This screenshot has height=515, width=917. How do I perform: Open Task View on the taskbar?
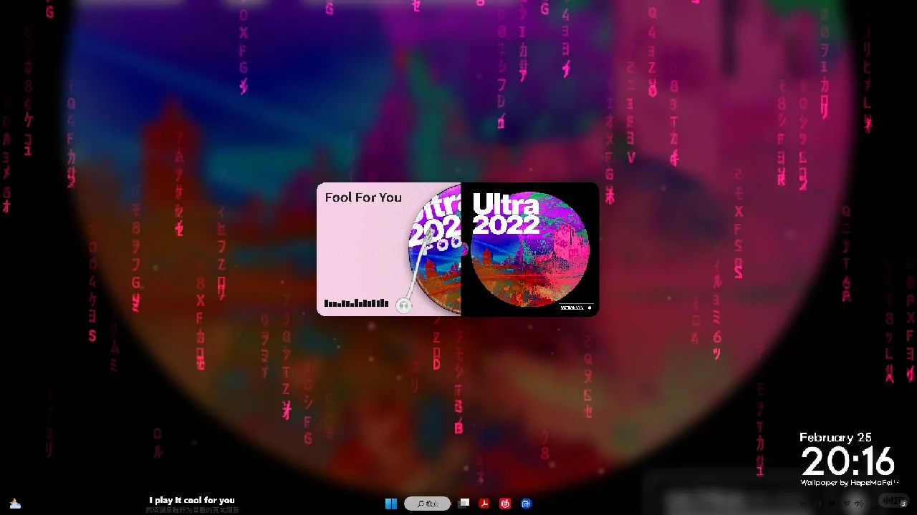click(x=464, y=504)
